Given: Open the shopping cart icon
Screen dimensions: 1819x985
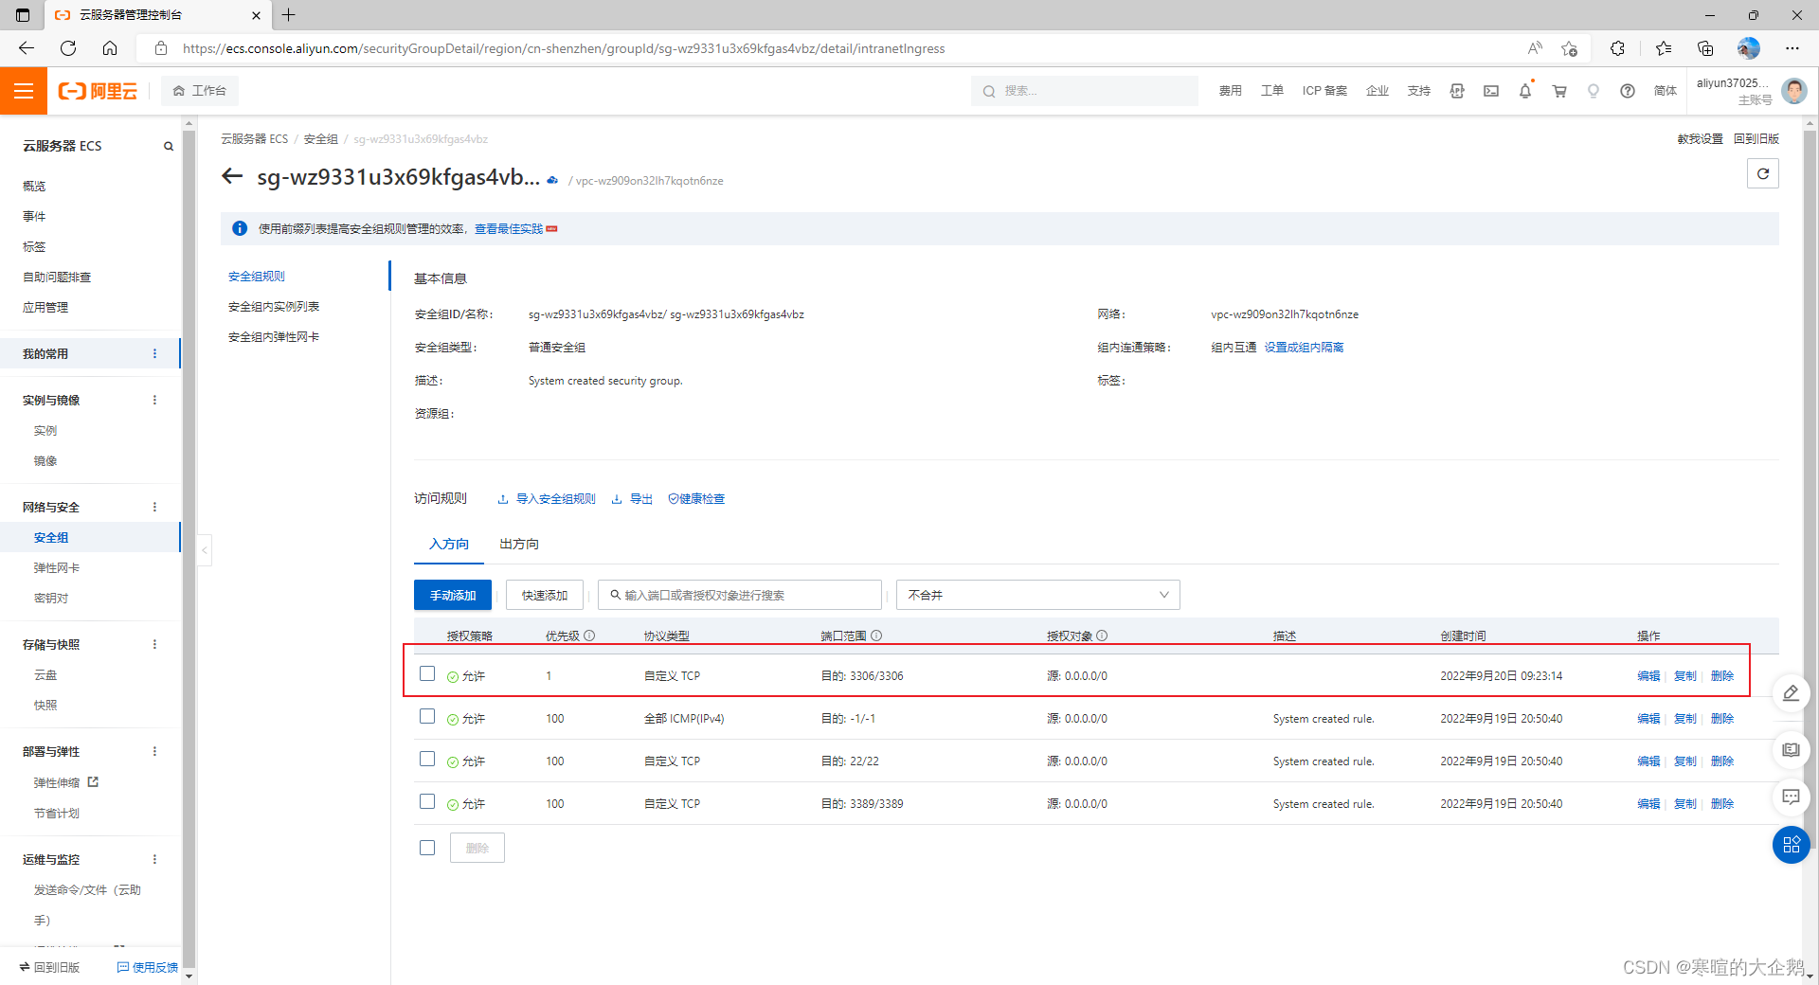Looking at the screenshot, I should (1559, 91).
